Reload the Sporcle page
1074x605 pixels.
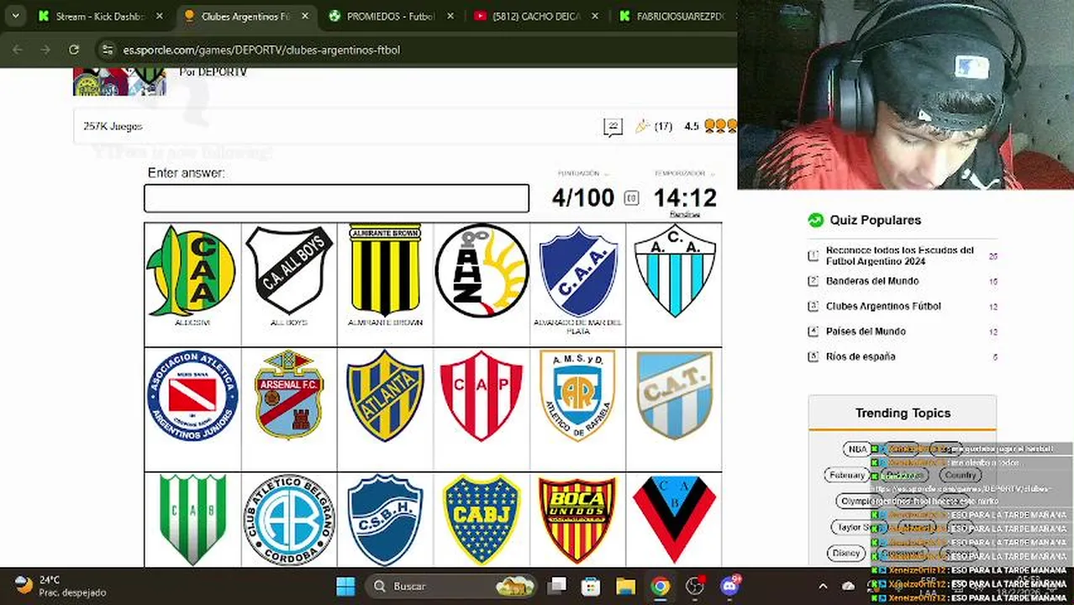[x=74, y=50]
